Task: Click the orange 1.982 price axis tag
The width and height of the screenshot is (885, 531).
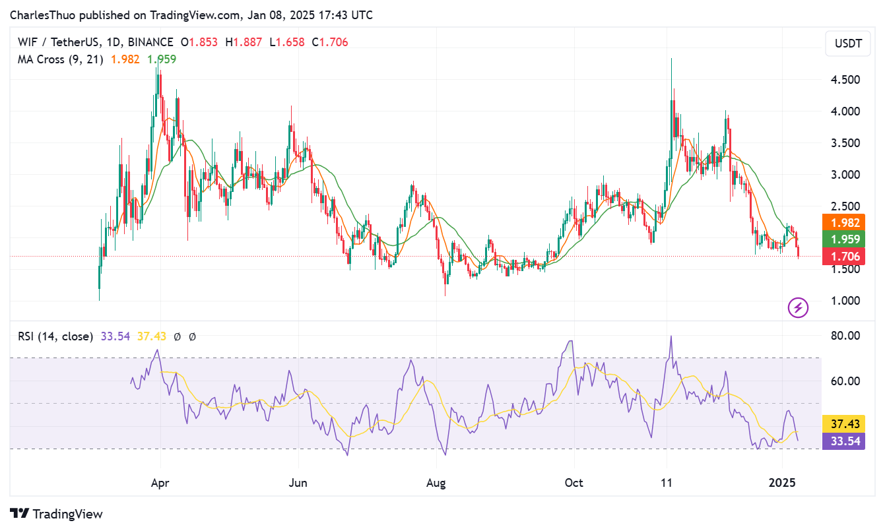Action: click(843, 223)
